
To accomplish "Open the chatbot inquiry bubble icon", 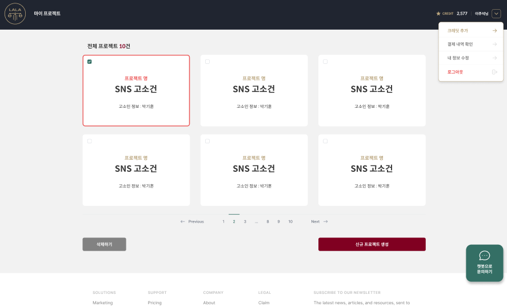I will click(x=484, y=256).
